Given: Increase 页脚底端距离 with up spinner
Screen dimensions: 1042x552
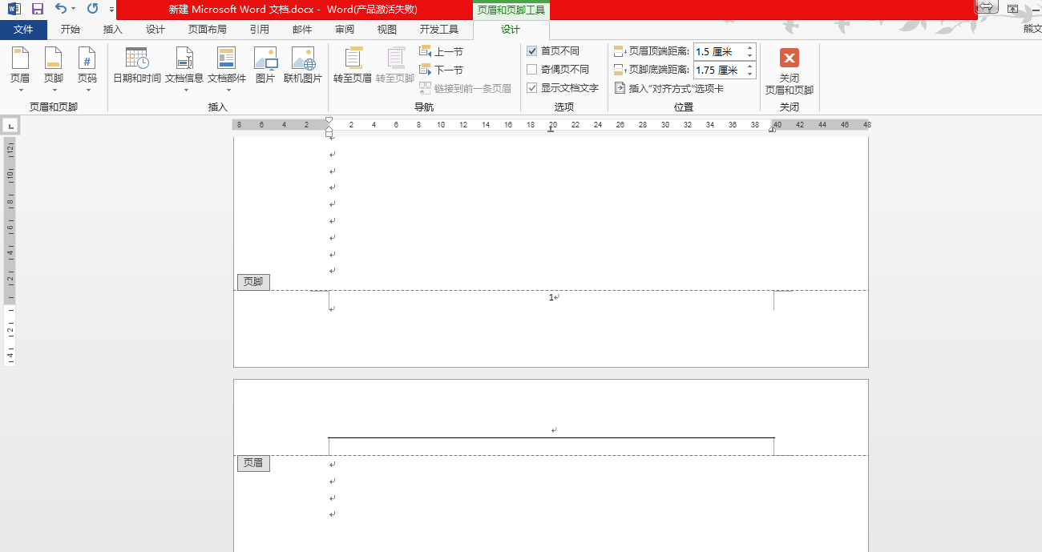Looking at the screenshot, I should click(750, 66).
